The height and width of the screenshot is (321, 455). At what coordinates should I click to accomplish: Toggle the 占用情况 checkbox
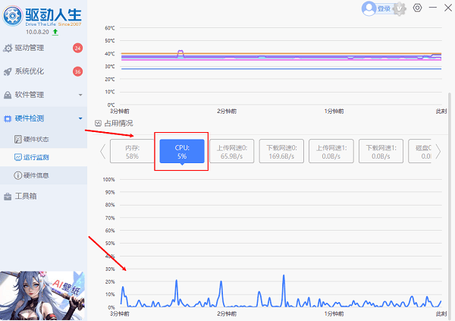pos(98,123)
